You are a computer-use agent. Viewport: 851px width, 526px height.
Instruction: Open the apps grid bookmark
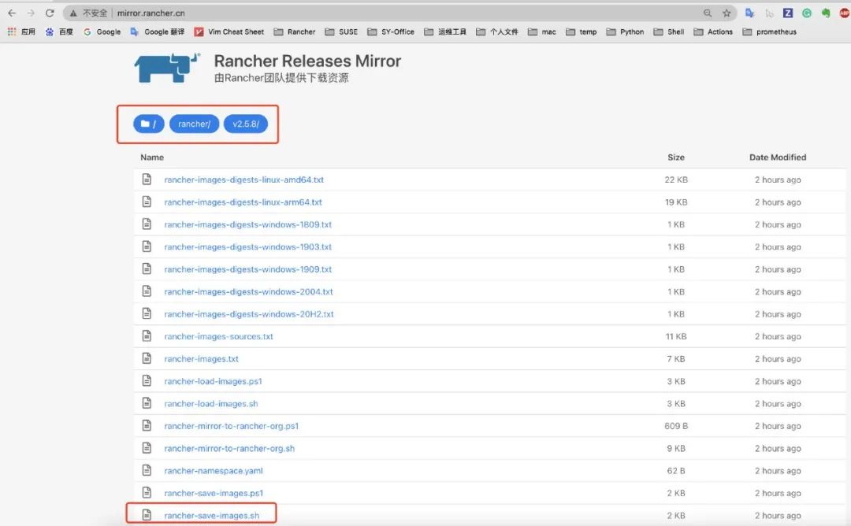coord(21,32)
